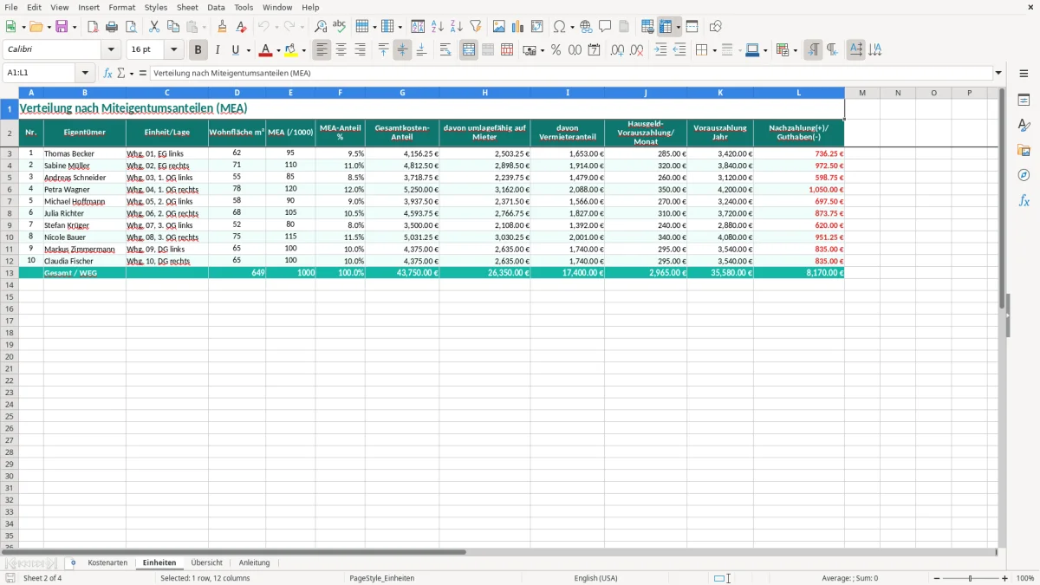This screenshot has width=1040, height=585.
Task: Open the Font Name dropdown arrow
Action: click(111, 50)
